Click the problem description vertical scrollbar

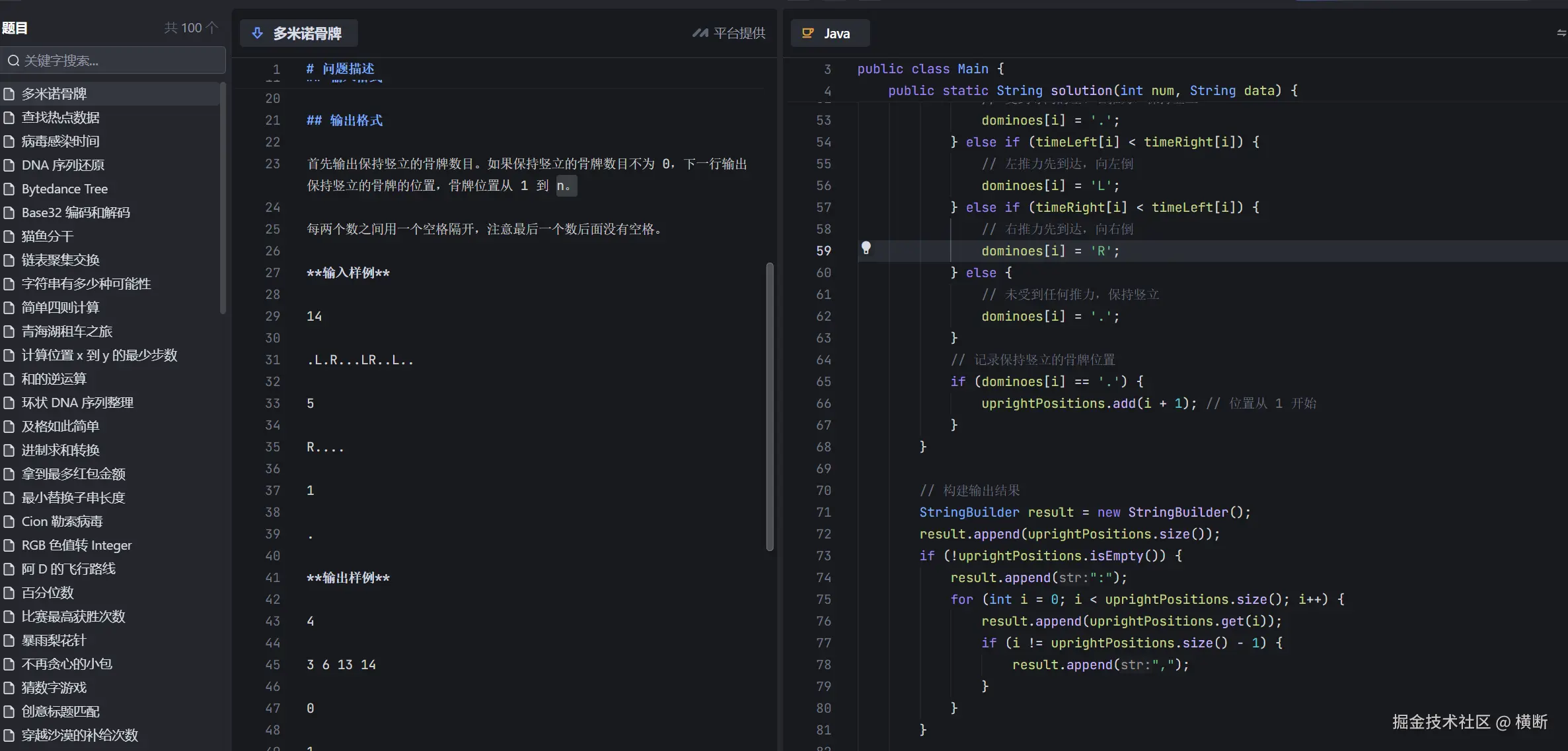click(x=769, y=406)
